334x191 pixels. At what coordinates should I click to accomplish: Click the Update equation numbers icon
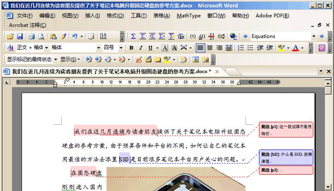[221, 36]
